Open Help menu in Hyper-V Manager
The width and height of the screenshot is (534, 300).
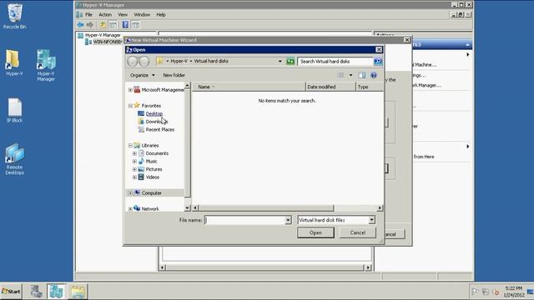(161, 15)
